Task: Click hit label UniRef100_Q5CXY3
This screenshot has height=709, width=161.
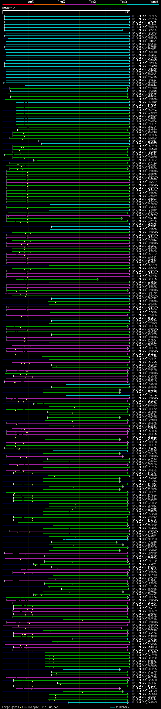Action: pos(144,694)
